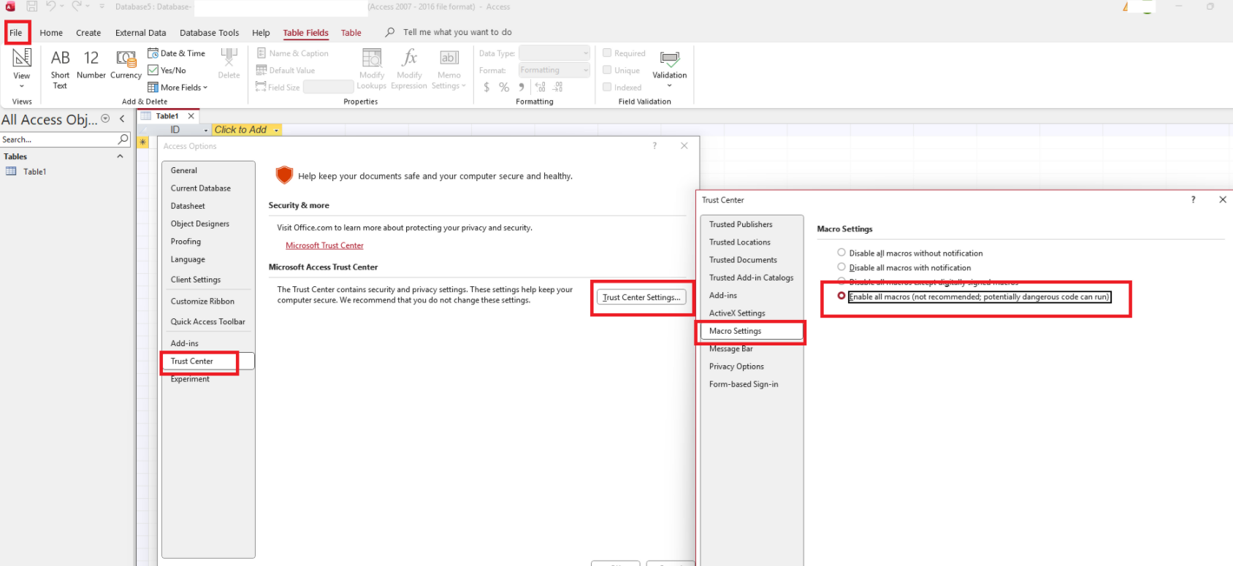The height and width of the screenshot is (566, 1233).
Task: Click the search magnifier in navigation pane
Action: click(x=123, y=139)
